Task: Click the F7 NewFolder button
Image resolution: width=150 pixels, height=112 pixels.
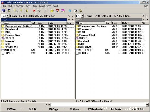Action: [x=95, y=109]
